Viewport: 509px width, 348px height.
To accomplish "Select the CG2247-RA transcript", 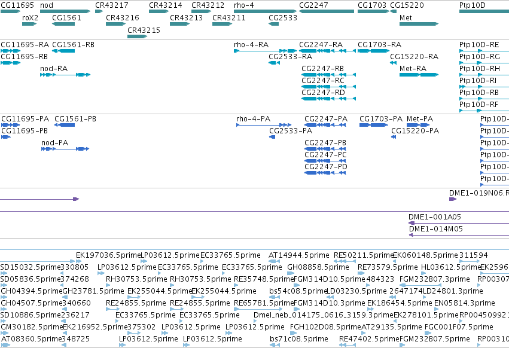I will coord(327,51).
